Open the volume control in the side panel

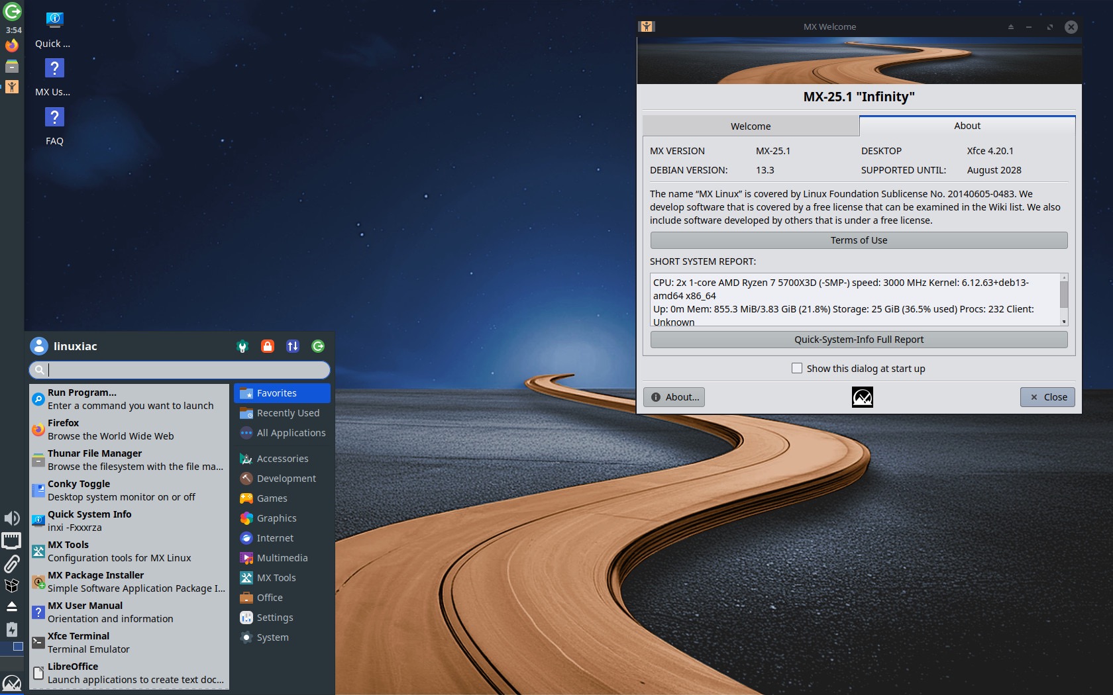point(11,518)
